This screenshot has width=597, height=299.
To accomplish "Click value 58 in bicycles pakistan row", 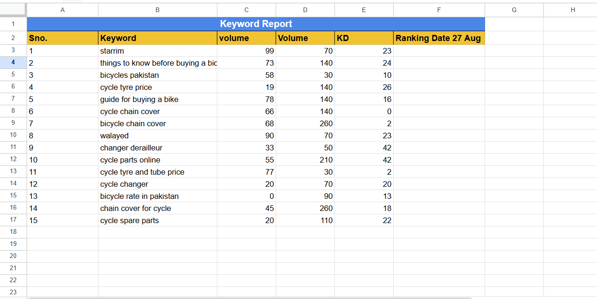I will pos(246,75).
